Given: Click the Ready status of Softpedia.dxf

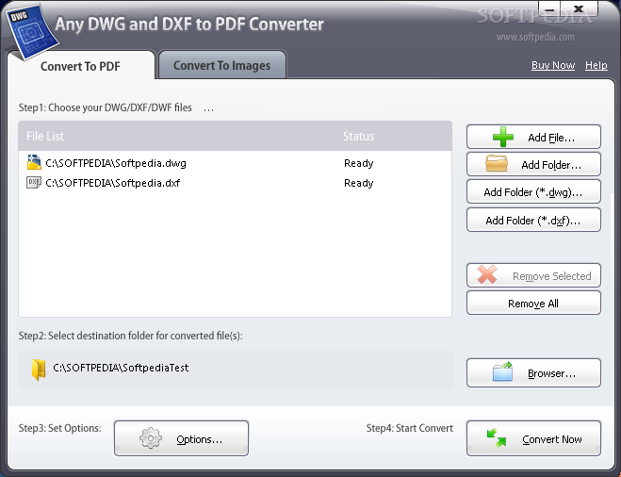Looking at the screenshot, I should 359,183.
